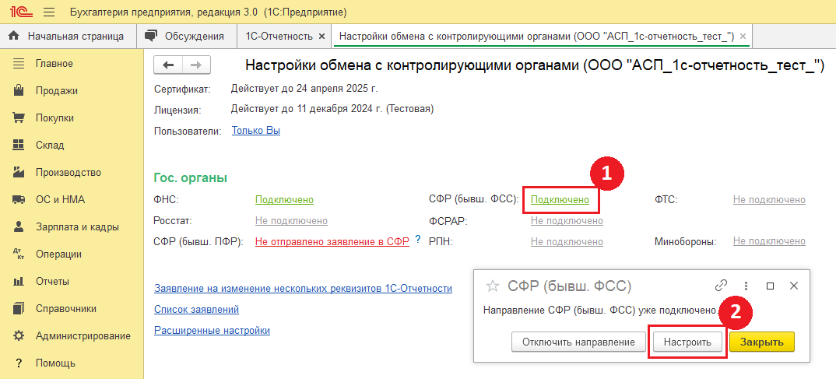Click the Направление СФР уже подключено message
Image resolution: width=836 pixels, height=379 pixels.
coord(602,310)
